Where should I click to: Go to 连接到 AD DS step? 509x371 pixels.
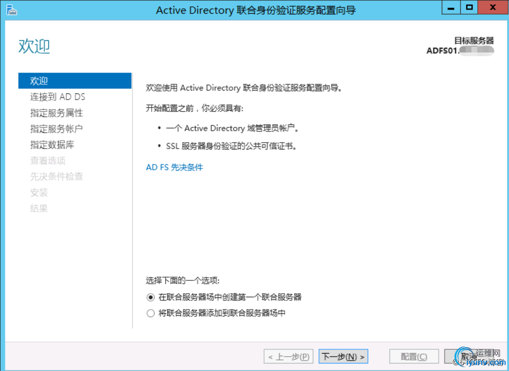coord(58,96)
